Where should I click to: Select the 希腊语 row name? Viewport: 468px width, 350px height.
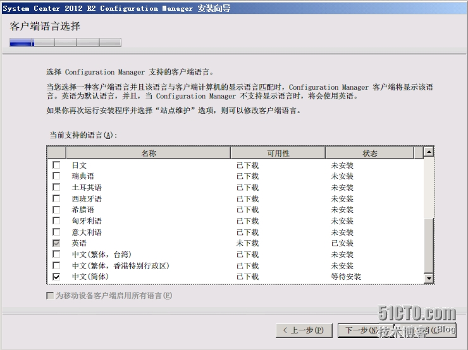tap(83, 210)
